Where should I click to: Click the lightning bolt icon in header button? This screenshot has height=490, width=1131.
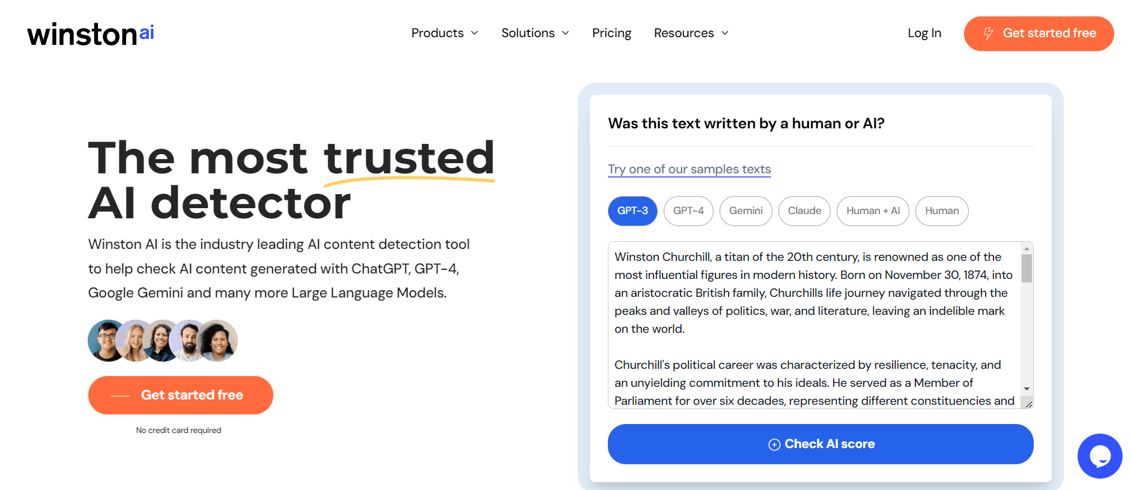click(x=988, y=34)
